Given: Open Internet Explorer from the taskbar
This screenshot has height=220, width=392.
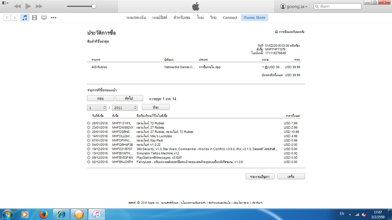Looking at the screenshot, I should pos(61,214).
